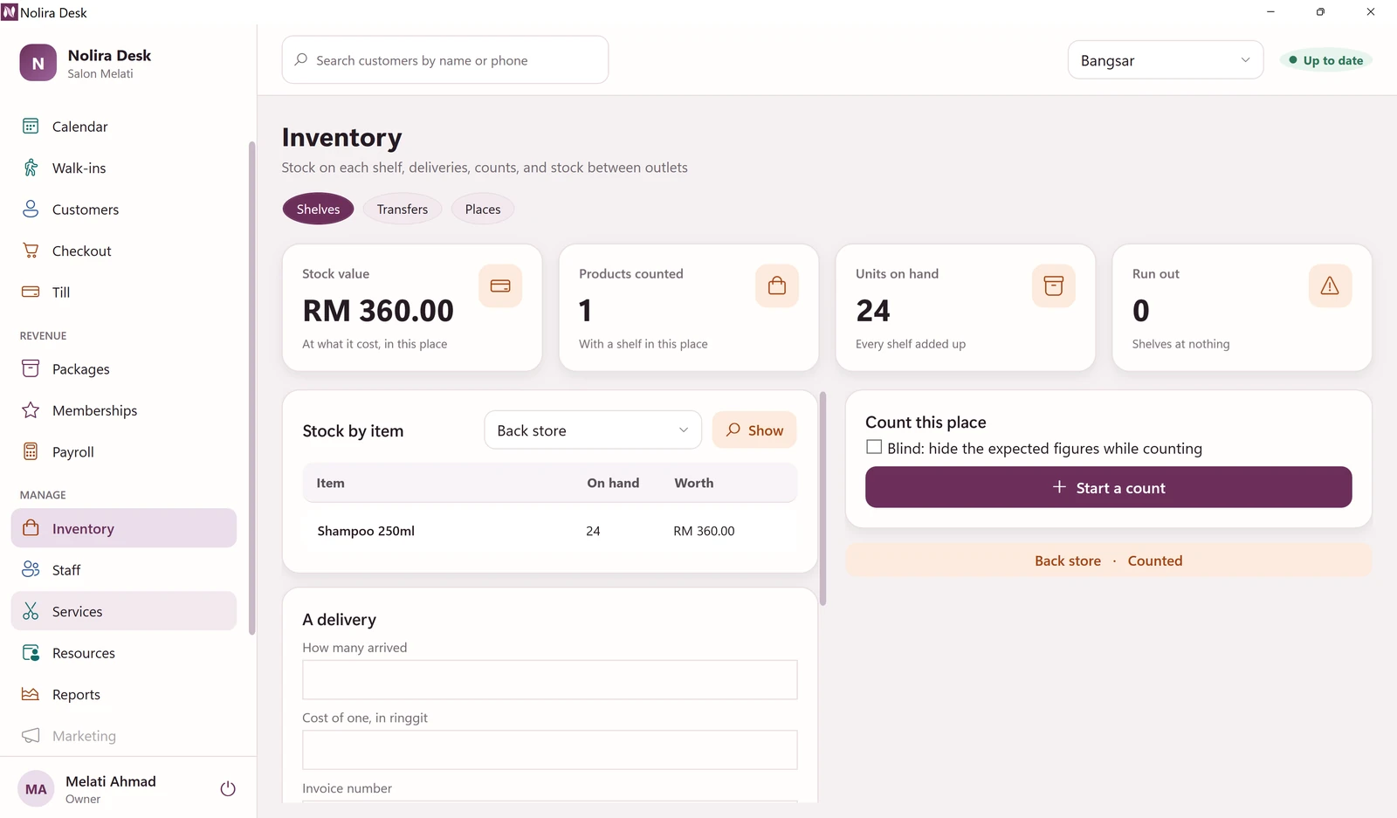Click the Run out warning icon
The width and height of the screenshot is (1397, 818).
[x=1330, y=286]
